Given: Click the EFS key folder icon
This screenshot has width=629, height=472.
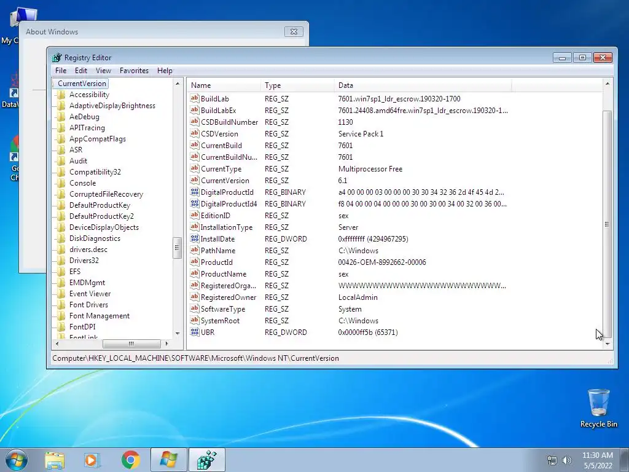Looking at the screenshot, I should [61, 272].
